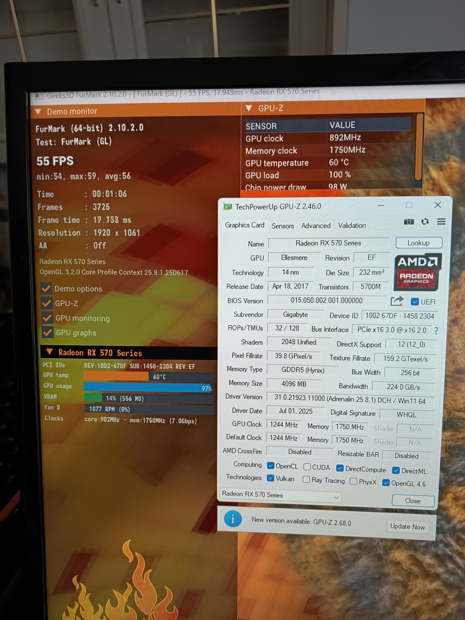Screen dimensions: 465x620
Task: Collapse the Radeon RX 570 Series monitoring section
Action: click(49, 351)
